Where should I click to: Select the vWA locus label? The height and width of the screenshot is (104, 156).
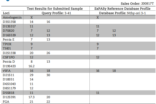pos(6,71)
